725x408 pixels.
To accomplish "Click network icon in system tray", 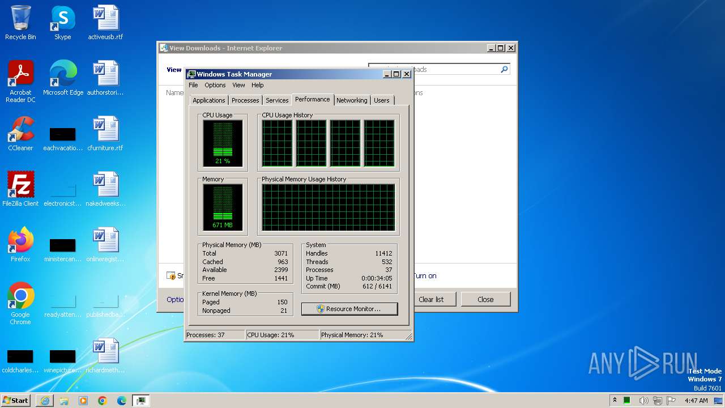I will (658, 401).
